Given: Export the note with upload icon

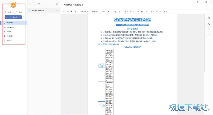Looking at the screenshot, I should [x=209, y=29].
